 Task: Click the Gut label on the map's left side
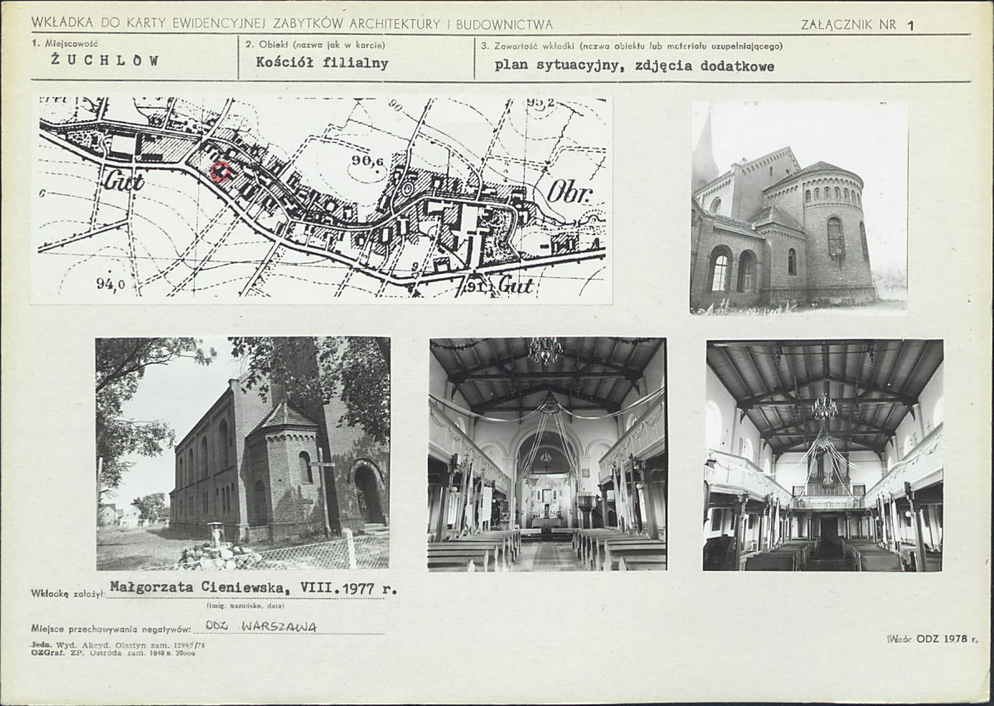[x=124, y=181]
